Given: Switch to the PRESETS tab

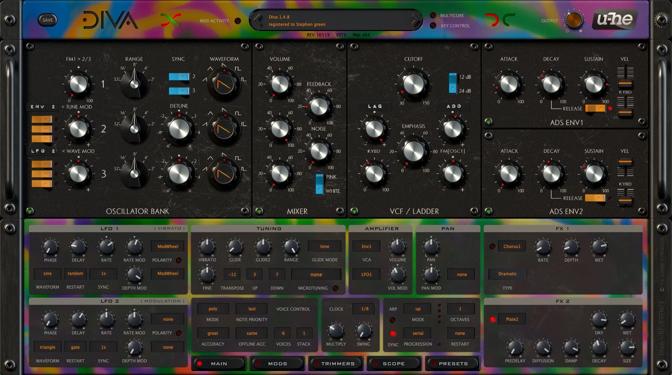Looking at the screenshot, I should point(453,363).
